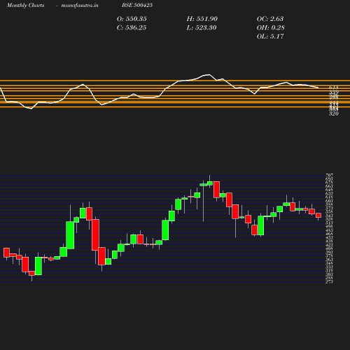Click the 'Monthly Charts' title text

pos(25,5)
